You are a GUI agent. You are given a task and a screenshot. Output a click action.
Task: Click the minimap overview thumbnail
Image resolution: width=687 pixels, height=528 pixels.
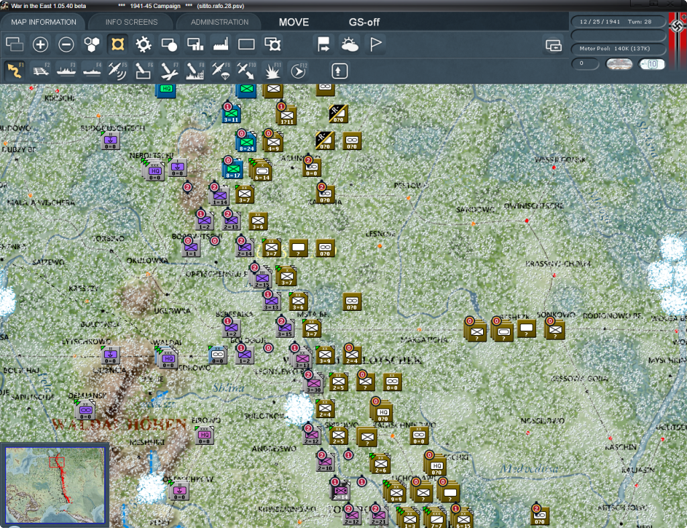(x=55, y=484)
